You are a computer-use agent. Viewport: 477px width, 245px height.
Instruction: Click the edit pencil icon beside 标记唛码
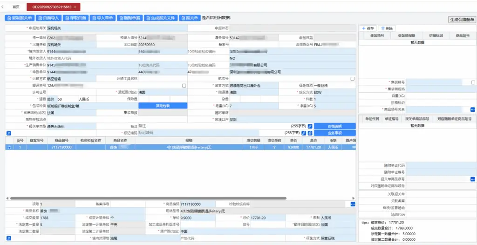click(x=304, y=133)
